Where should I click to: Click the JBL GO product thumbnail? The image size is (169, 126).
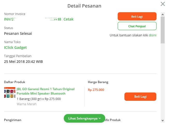tap(10, 92)
